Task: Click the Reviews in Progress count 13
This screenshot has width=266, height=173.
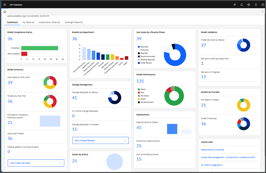Action: pos(203,77)
